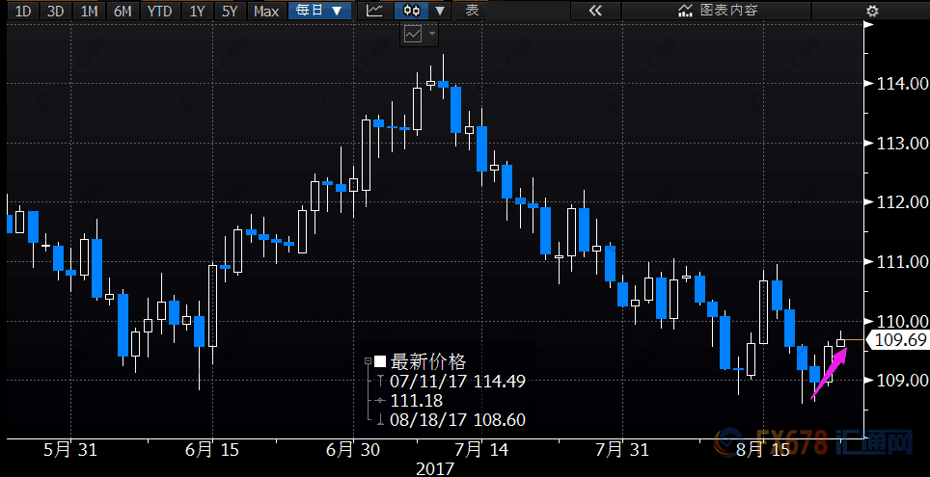
Task: Expand the candlestick chart style dropdown arrow
Action: pyautogui.click(x=440, y=11)
